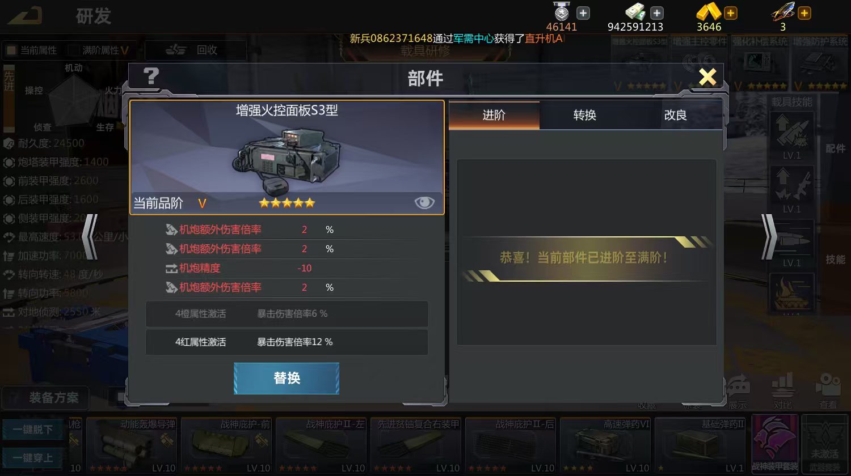Check the 当前属性 checkbox
The image size is (851, 476).
(11, 50)
